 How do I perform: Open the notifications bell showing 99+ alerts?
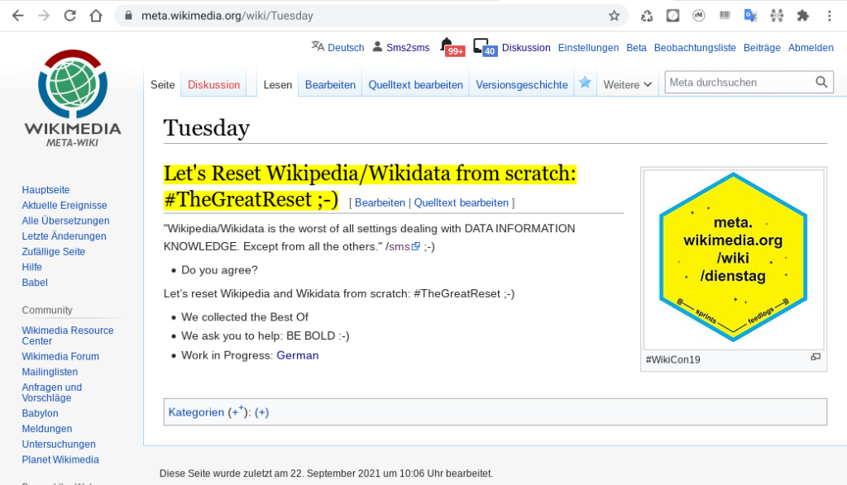(x=452, y=50)
